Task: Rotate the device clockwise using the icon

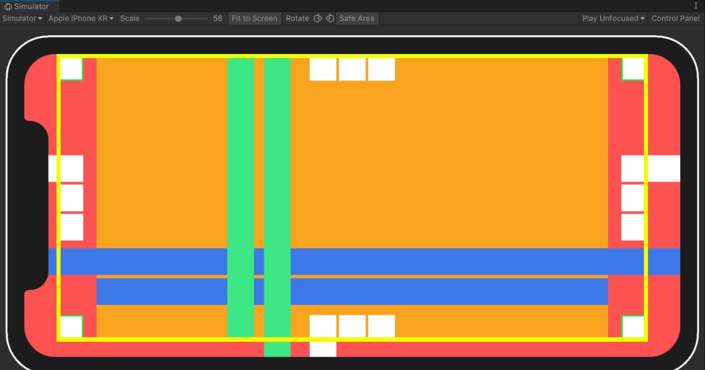Action: 330,18
